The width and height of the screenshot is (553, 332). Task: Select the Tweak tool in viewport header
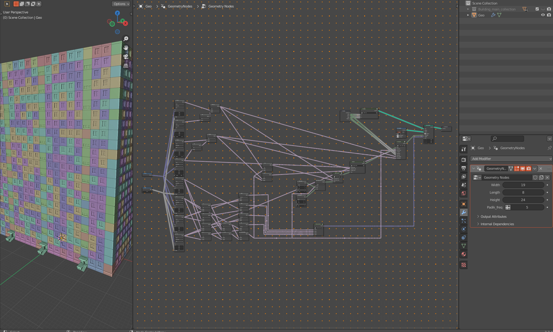click(x=7, y=4)
